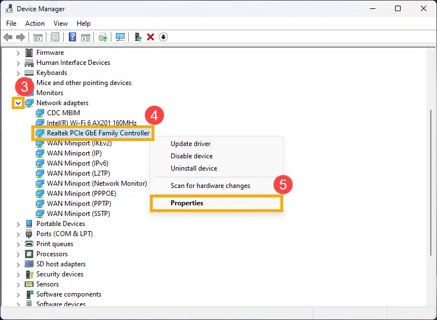Expand the Ports (COM & LPT) category

18,234
